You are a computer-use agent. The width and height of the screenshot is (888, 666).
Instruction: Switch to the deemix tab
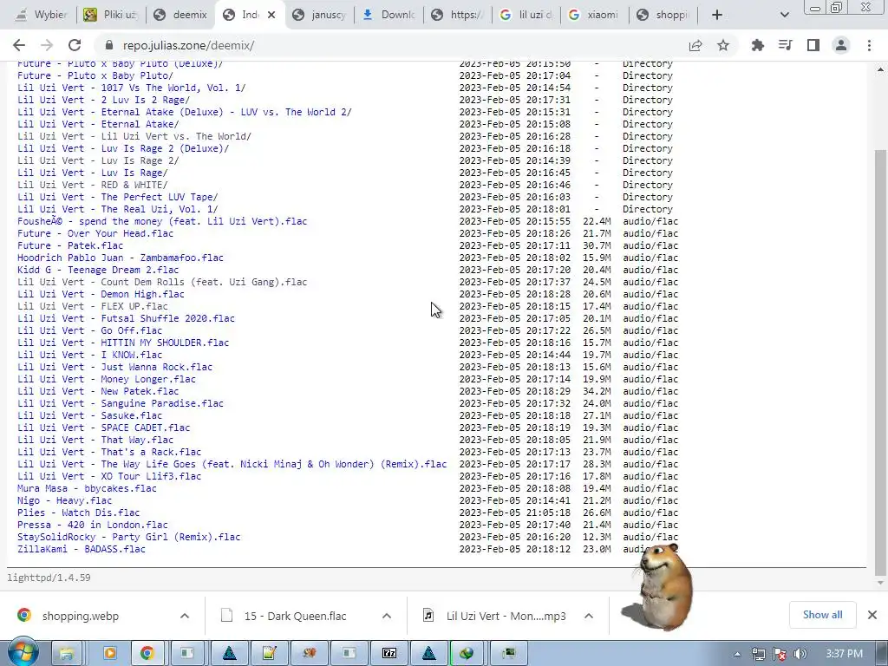180,15
